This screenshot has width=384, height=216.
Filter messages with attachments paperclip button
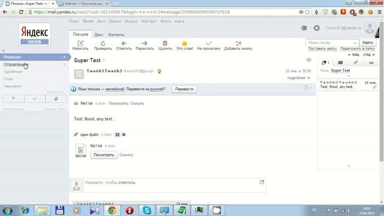pyautogui.click(x=56, y=98)
